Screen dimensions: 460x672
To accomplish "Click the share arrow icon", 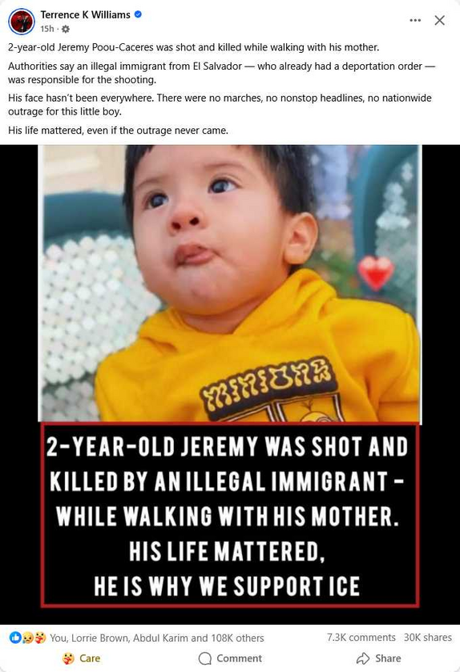I will [x=363, y=658].
